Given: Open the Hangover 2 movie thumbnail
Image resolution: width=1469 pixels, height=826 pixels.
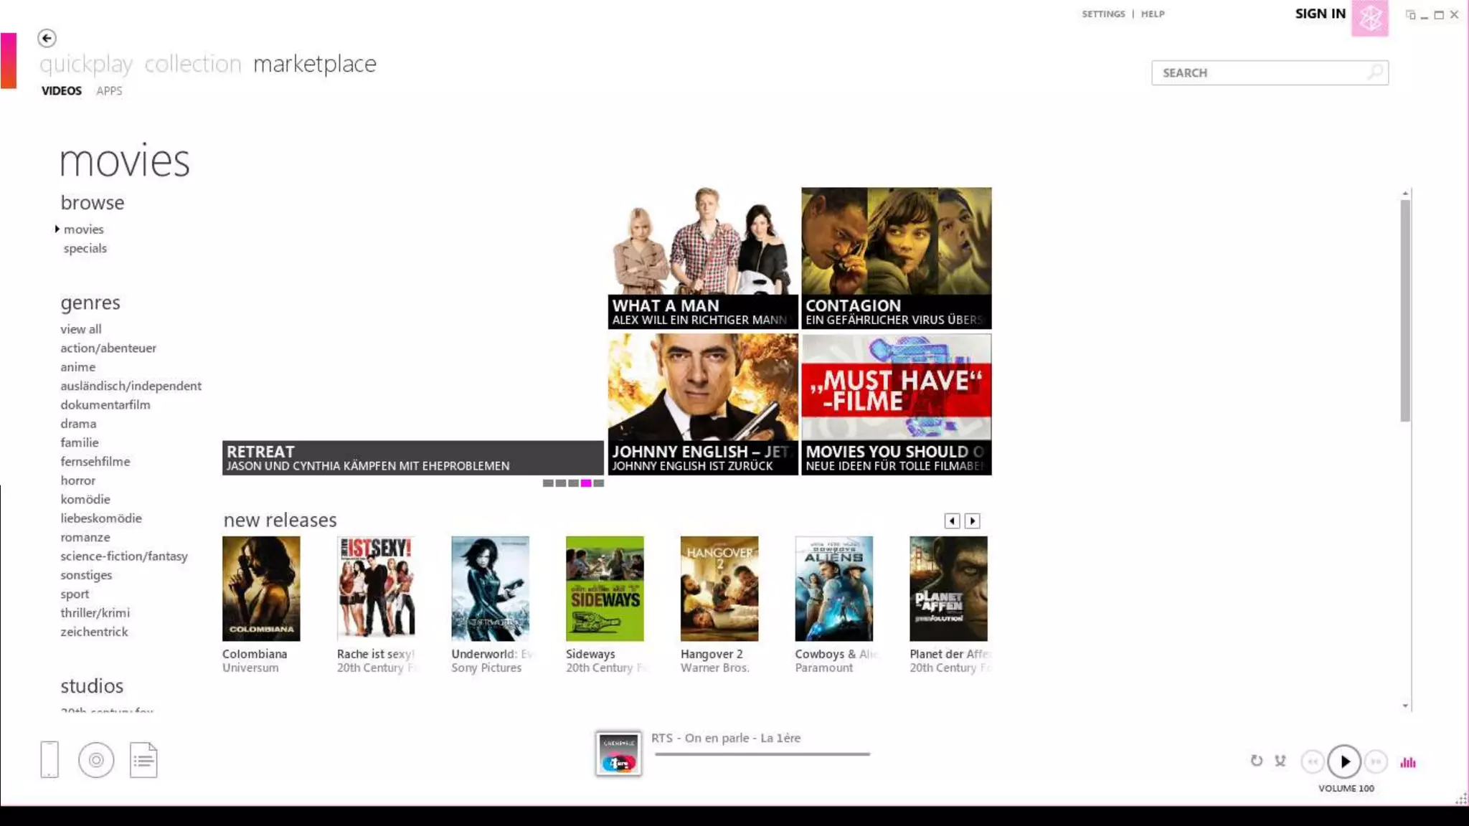Looking at the screenshot, I should (x=719, y=589).
